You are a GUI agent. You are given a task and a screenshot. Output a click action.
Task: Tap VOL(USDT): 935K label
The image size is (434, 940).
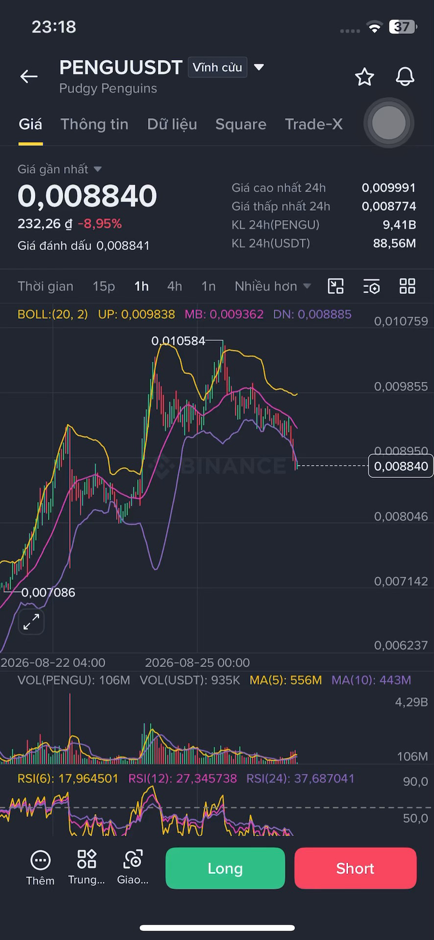[x=190, y=680]
